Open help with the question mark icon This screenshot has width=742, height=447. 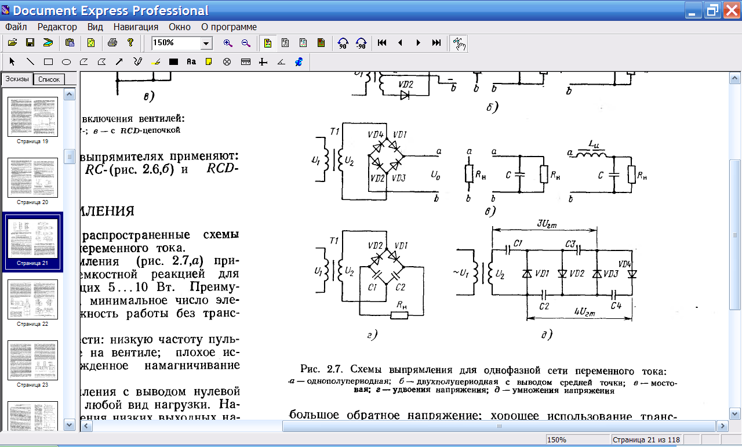click(130, 43)
